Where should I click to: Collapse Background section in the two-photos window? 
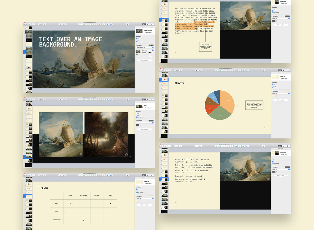[x=136, y=120]
